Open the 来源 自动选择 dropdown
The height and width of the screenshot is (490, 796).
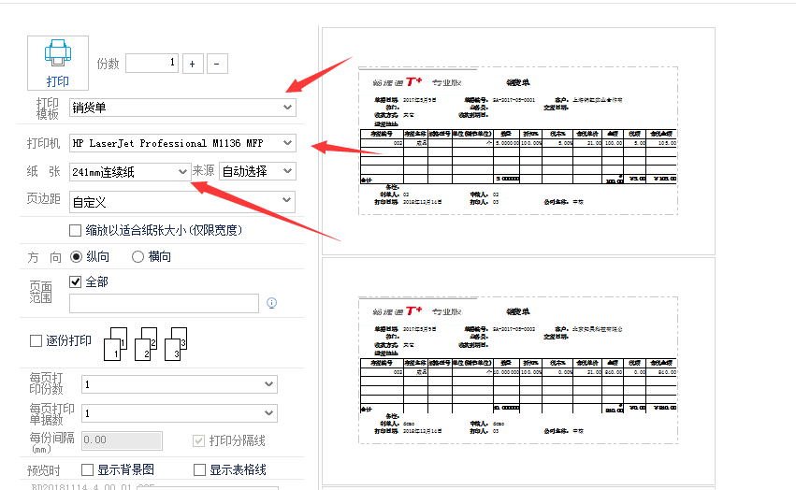(x=287, y=171)
